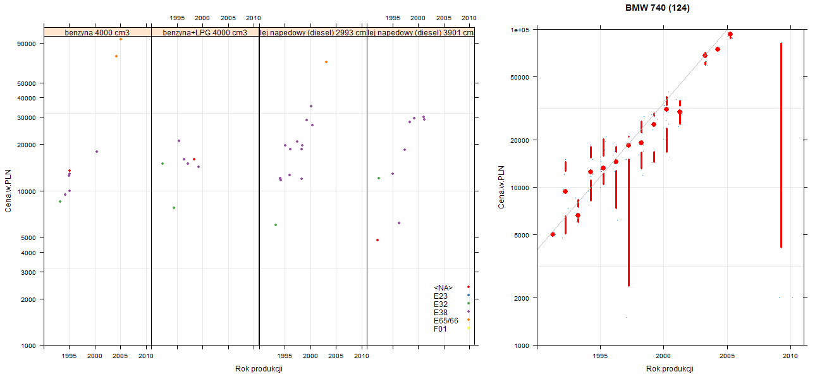
Task: Click the red point in diesel 3901 panel
Action: click(377, 240)
